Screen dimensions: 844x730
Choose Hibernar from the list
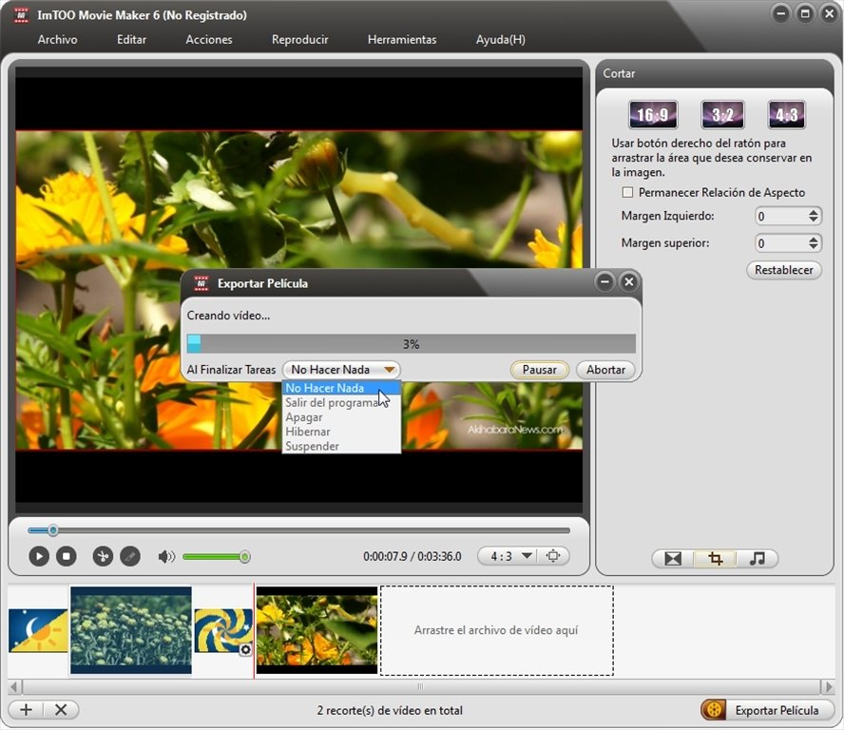click(x=341, y=432)
